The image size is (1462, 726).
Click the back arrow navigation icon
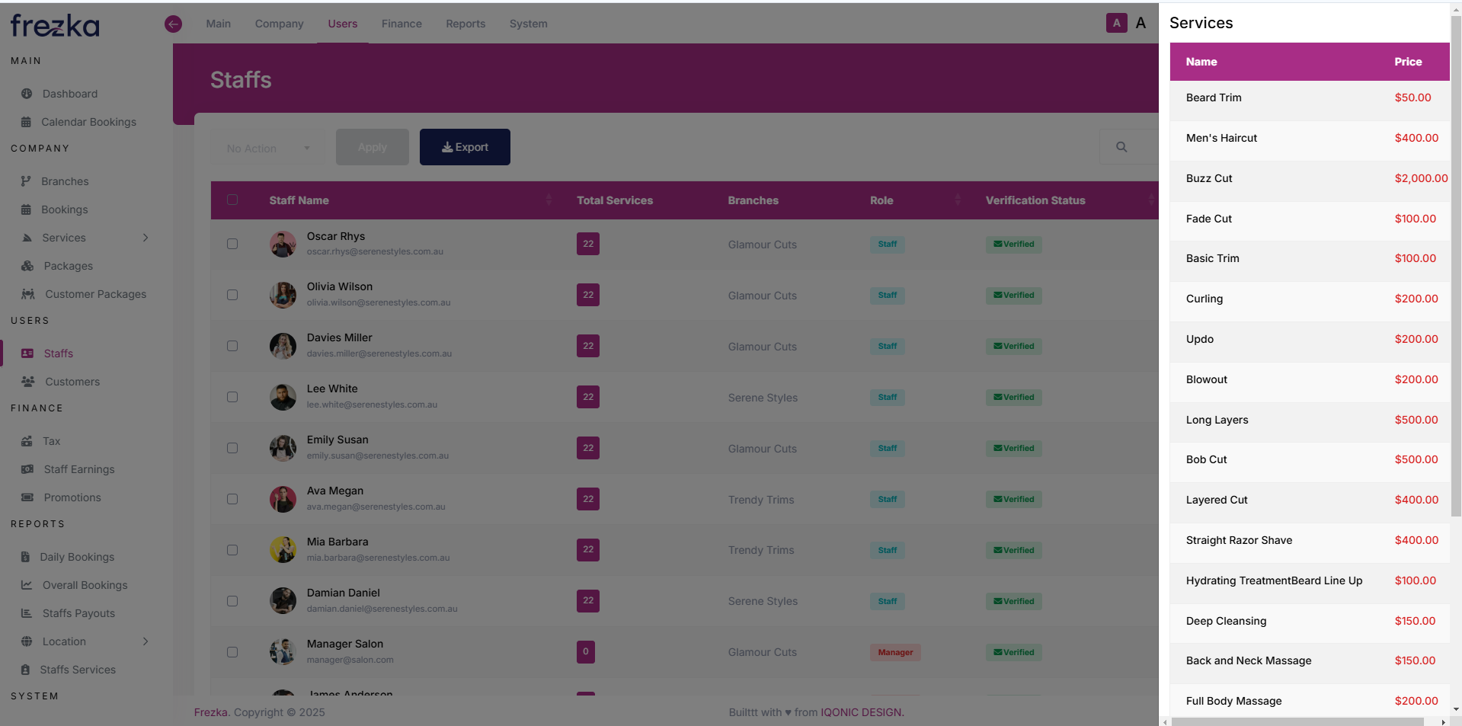173,24
